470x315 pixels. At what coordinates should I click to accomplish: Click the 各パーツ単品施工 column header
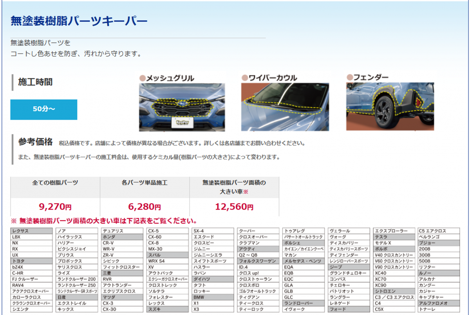pos(145,183)
